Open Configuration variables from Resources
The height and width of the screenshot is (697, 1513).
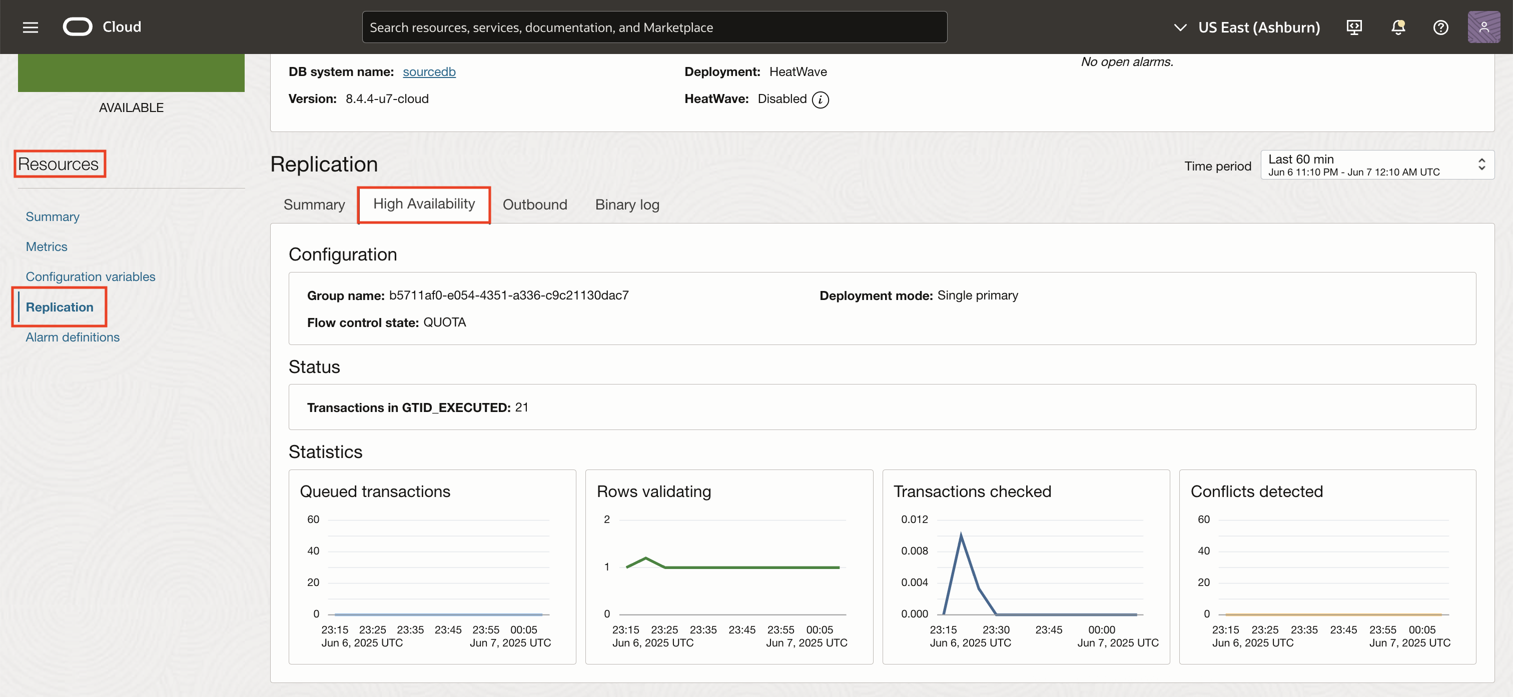tap(91, 276)
